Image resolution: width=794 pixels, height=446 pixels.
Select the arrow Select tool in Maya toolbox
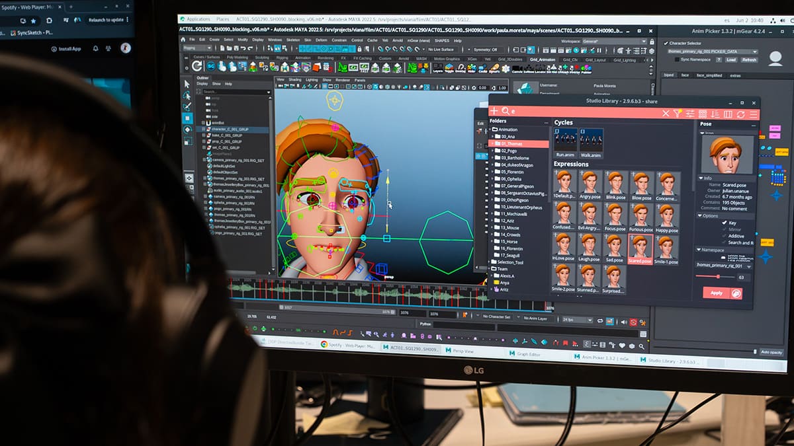tap(187, 84)
